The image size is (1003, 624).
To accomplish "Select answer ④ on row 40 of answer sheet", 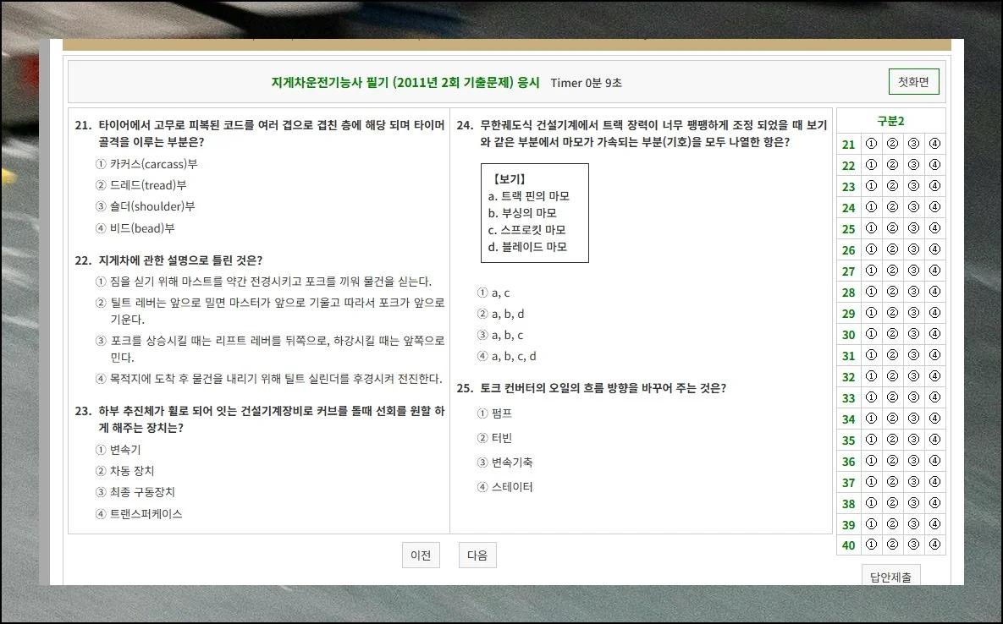I will 934,545.
